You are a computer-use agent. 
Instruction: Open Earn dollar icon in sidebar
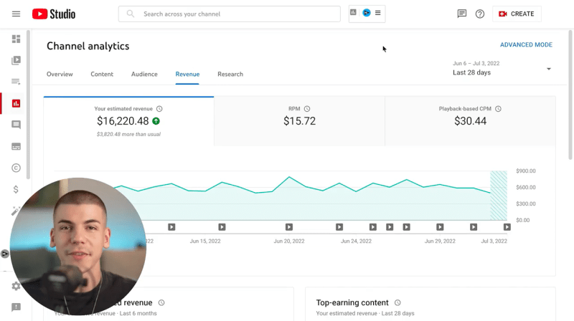[16, 189]
